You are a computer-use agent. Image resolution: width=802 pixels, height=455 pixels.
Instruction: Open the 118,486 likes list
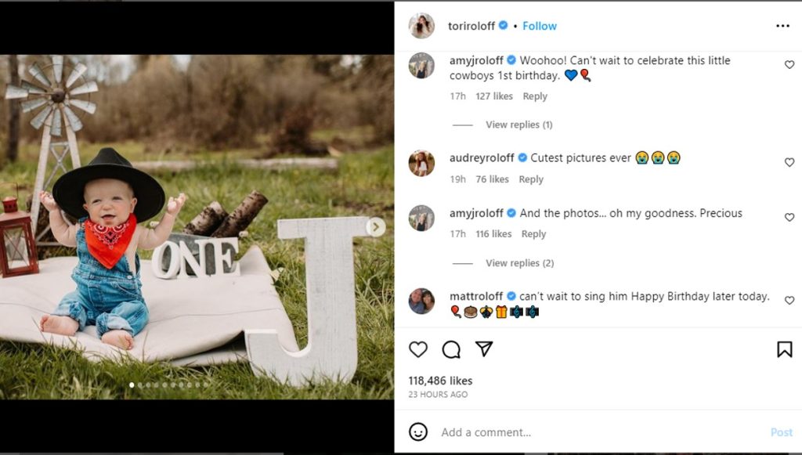(440, 381)
